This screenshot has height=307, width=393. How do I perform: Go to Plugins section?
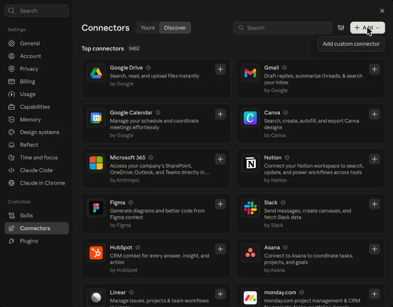coord(37,241)
